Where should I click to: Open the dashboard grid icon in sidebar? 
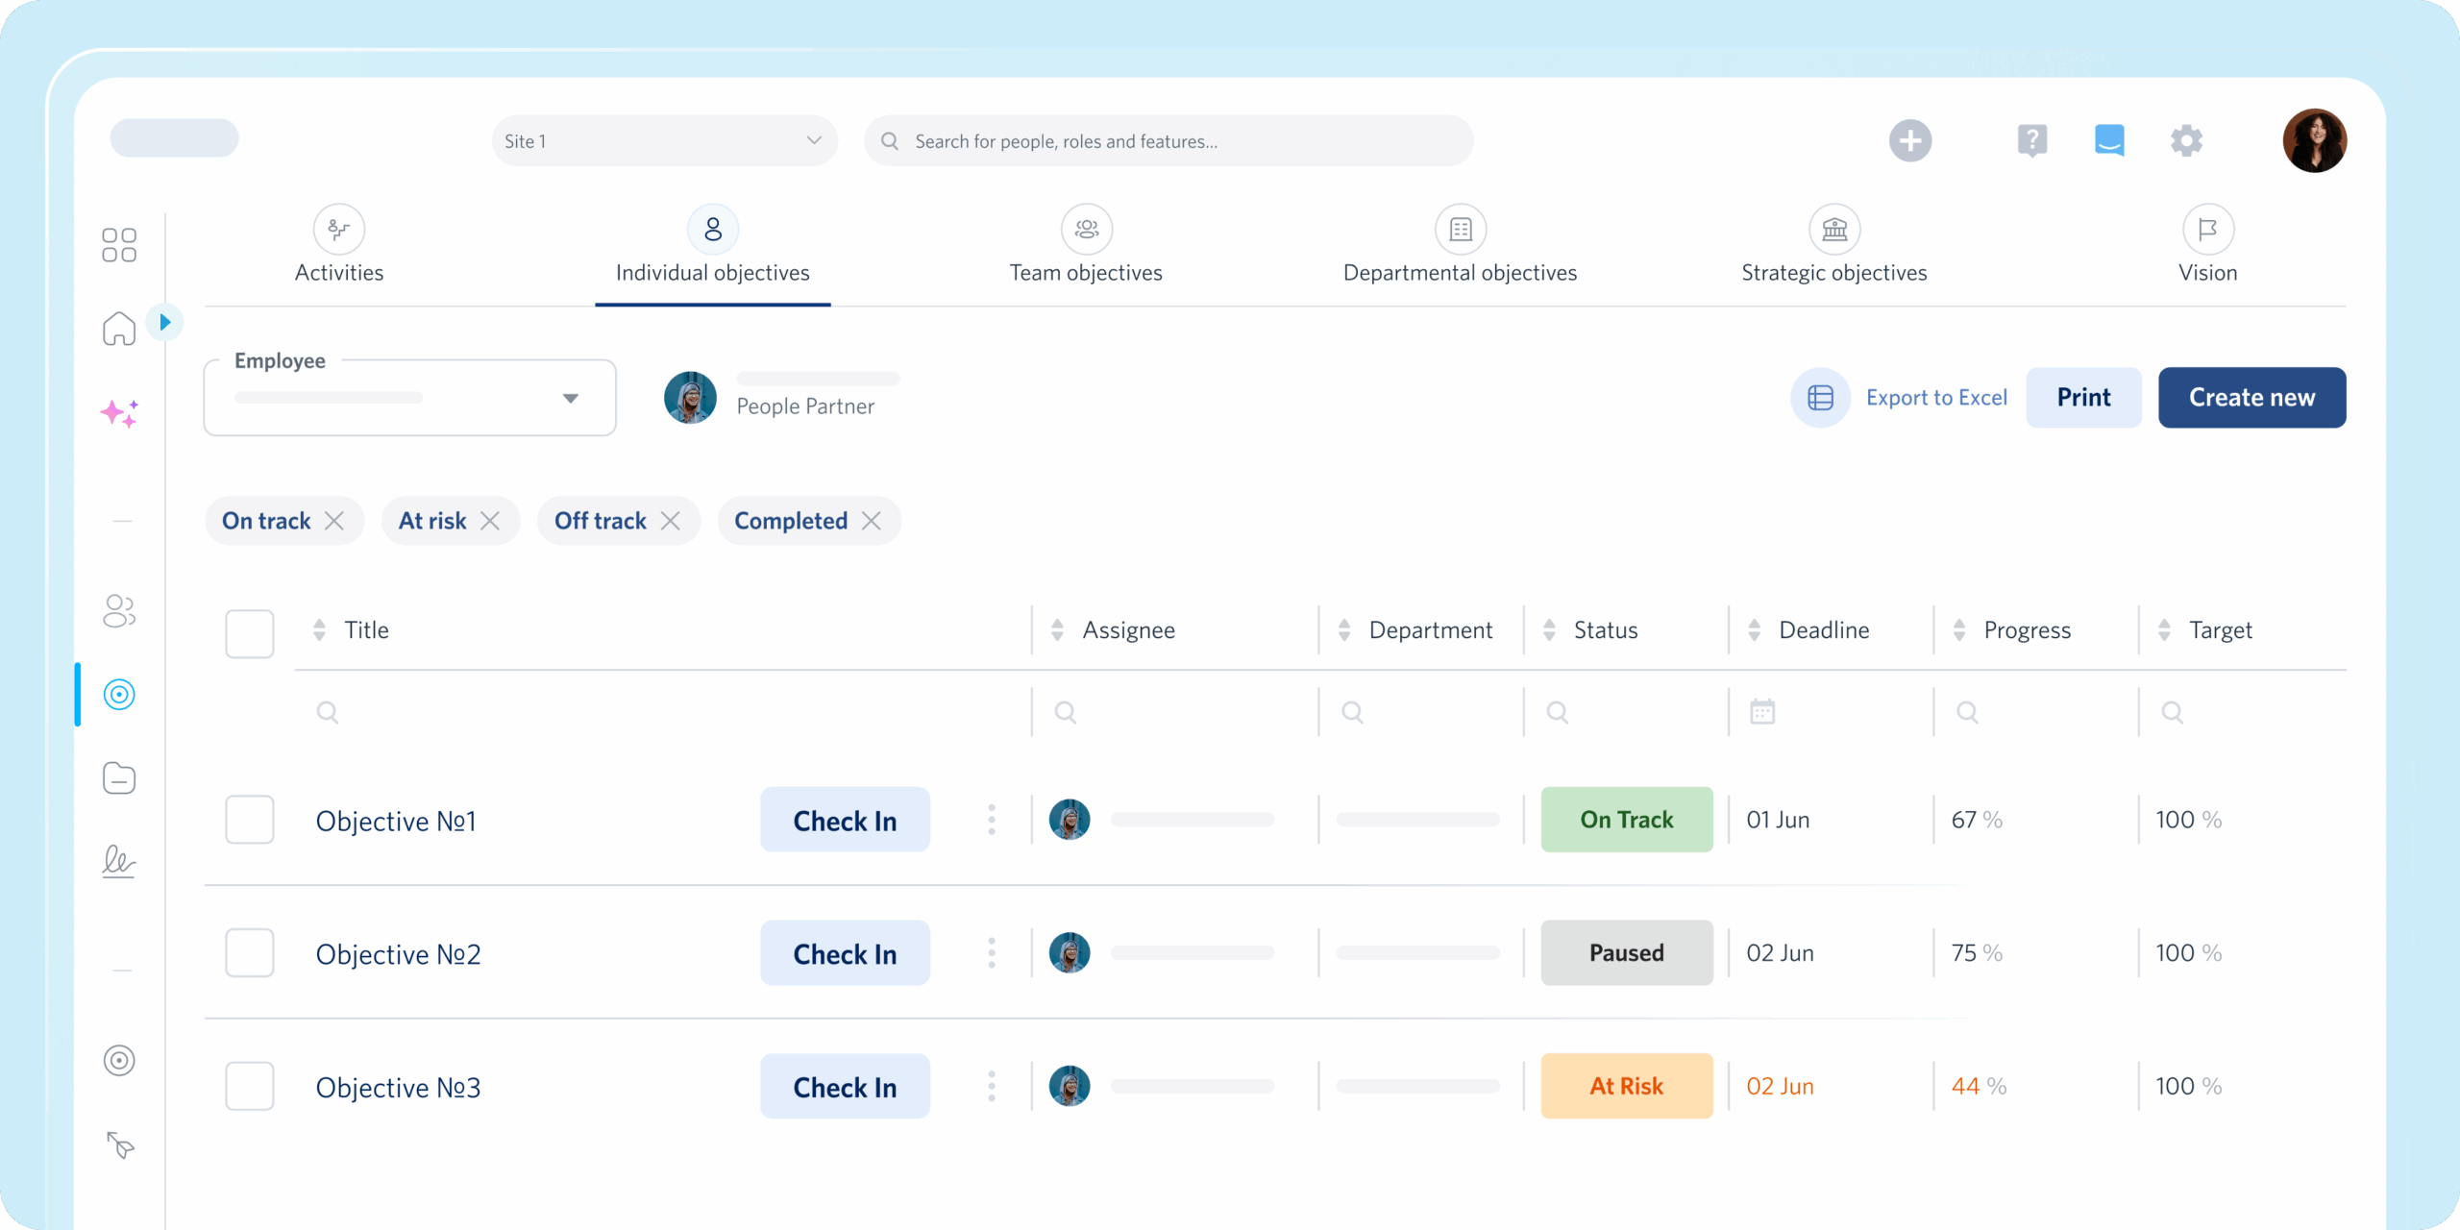pyautogui.click(x=119, y=245)
